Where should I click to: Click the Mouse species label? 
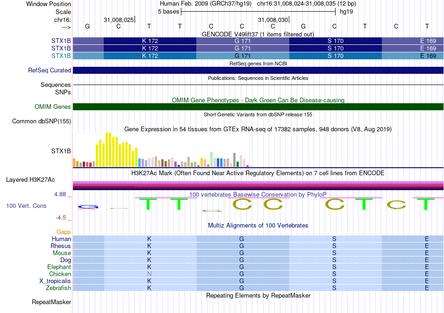pos(62,253)
